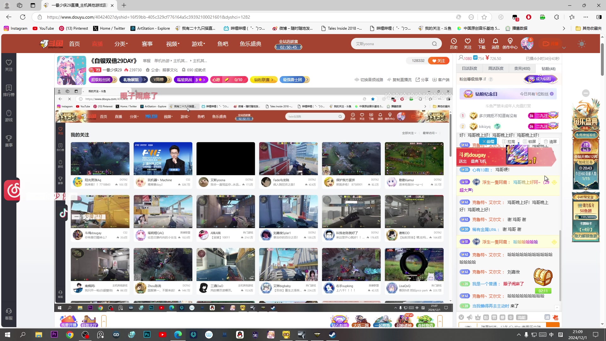Click the streamer's anime avatar thumbnail
Screen dimensions: 606x341
pos(72,70)
